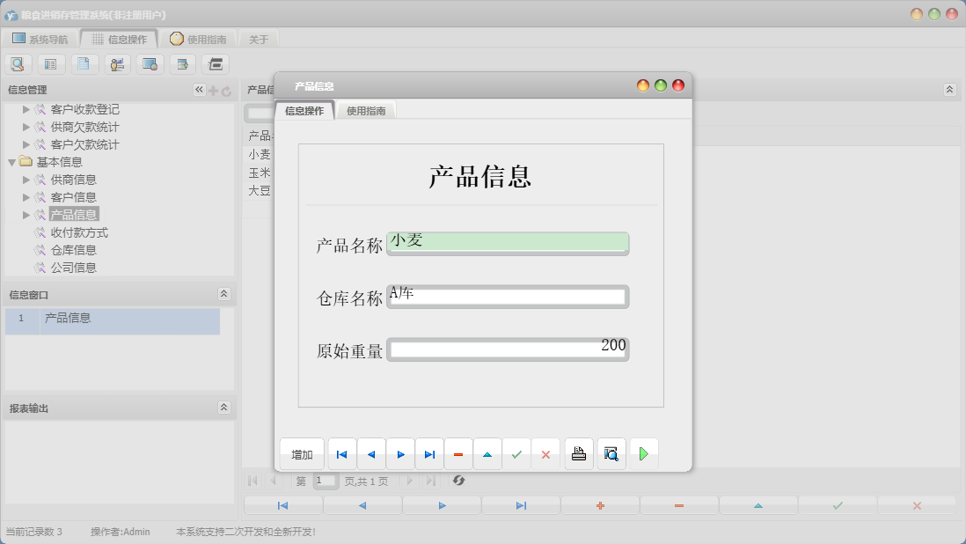Select the search/query icon on the main toolbar
The image size is (966, 544).
(x=18, y=63)
